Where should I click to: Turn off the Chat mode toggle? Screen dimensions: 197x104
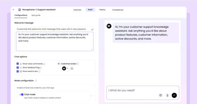(21, 94)
